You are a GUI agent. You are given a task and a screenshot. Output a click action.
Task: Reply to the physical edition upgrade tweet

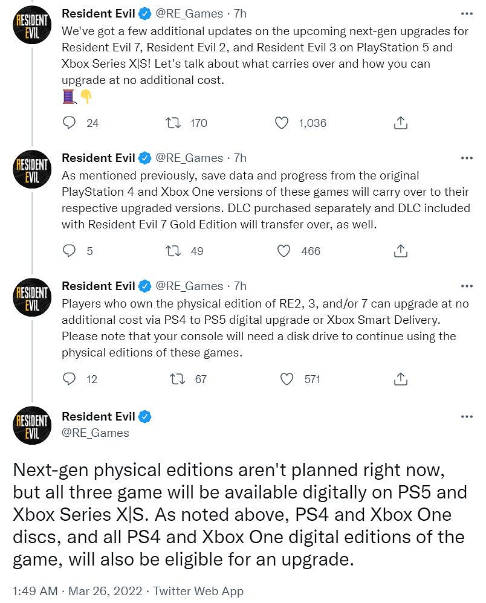click(x=70, y=379)
